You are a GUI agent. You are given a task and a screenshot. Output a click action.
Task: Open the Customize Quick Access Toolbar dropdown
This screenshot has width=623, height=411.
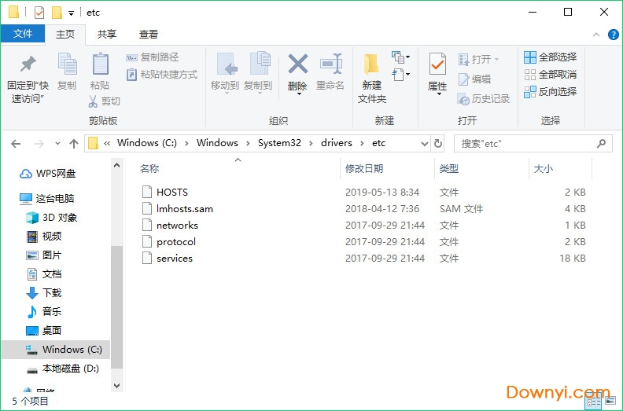71,13
